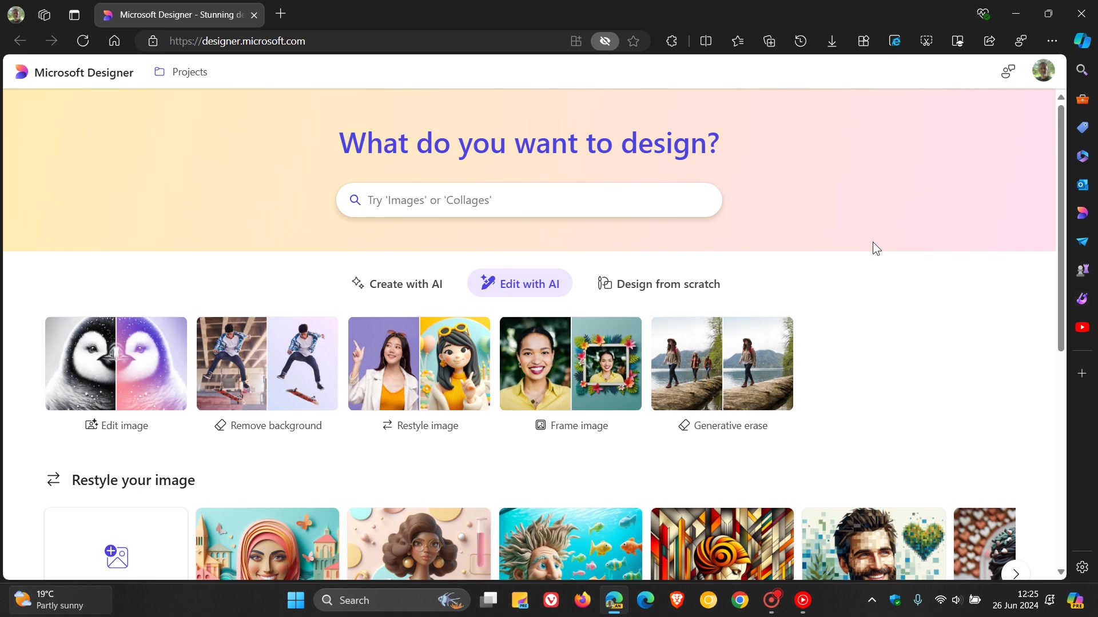Open the share/connections icon beside the Designer avatar
Screen dimensions: 1098x617
(1008, 71)
